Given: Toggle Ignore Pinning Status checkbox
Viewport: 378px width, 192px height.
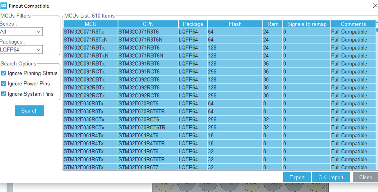Looking at the screenshot, I should click(4, 73).
